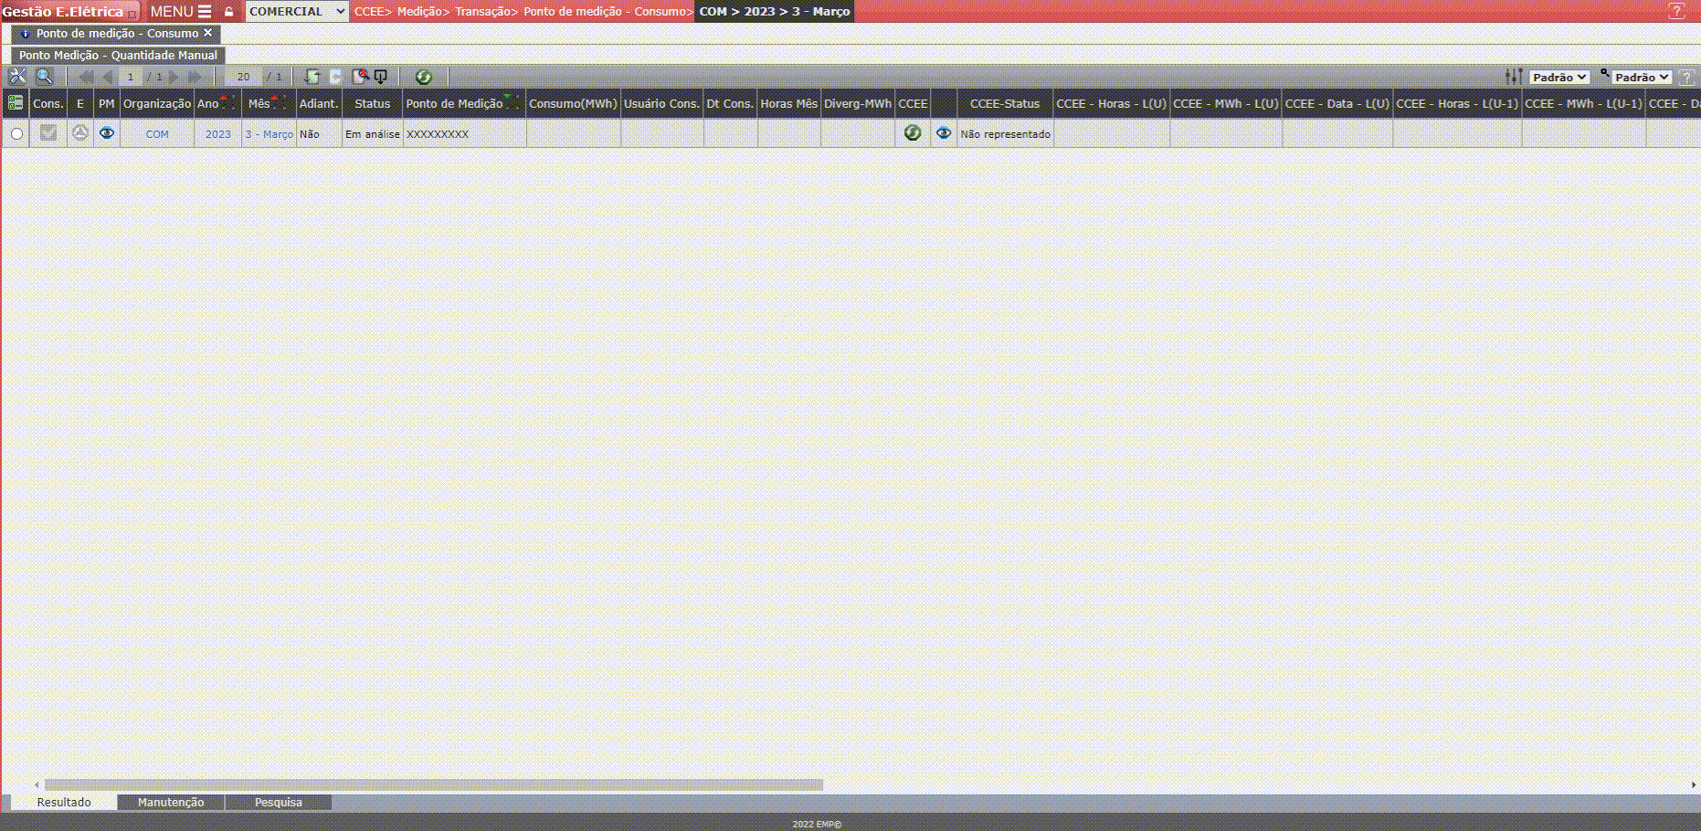Image resolution: width=1701 pixels, height=831 pixels.
Task: Click the green refresh icon in the toolbar
Action: (x=423, y=77)
